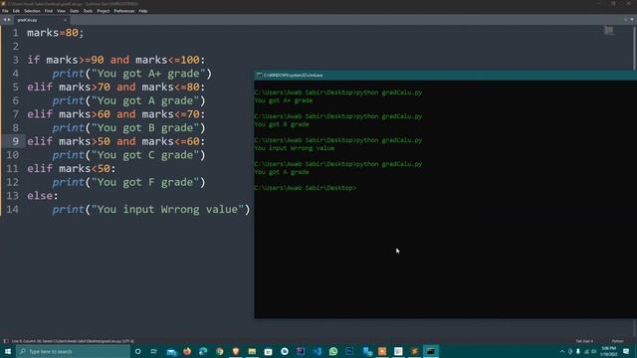Open the Find menu
The height and width of the screenshot is (358, 637).
pyautogui.click(x=49, y=11)
